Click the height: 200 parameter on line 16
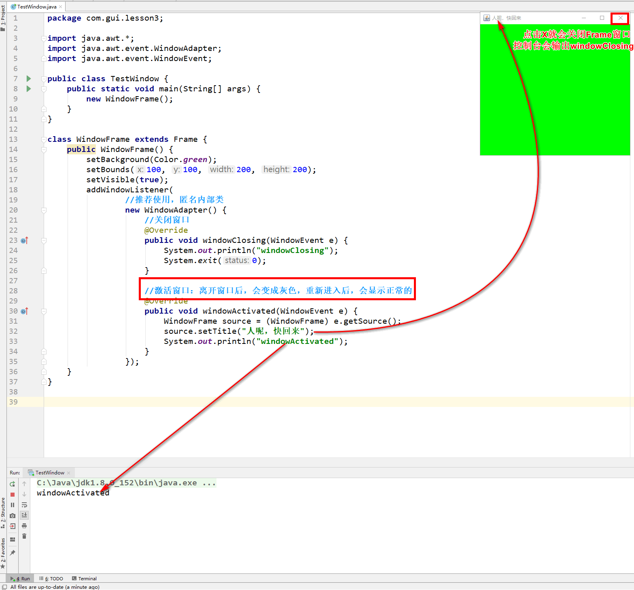634x590 pixels. point(284,170)
